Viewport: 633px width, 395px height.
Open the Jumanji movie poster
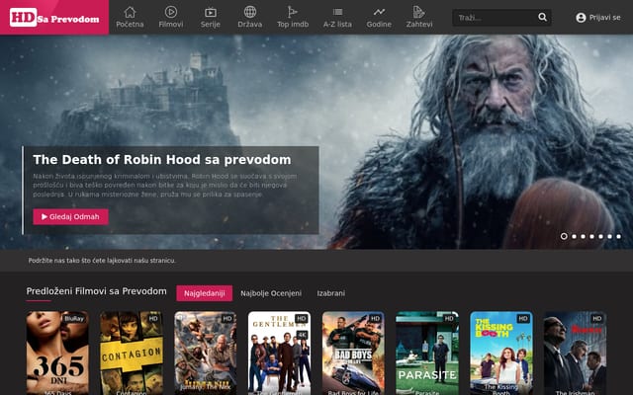(x=206, y=354)
